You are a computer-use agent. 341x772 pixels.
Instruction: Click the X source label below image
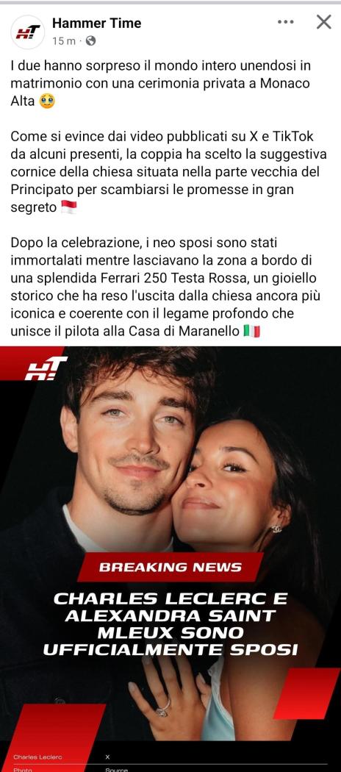[x=108, y=757]
